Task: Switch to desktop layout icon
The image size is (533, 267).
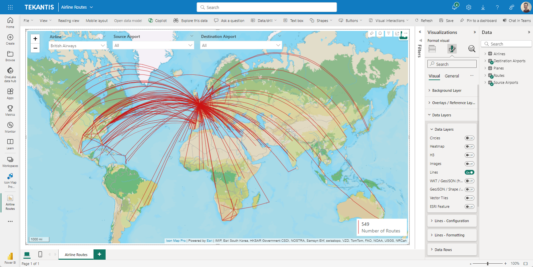Action: (x=27, y=254)
